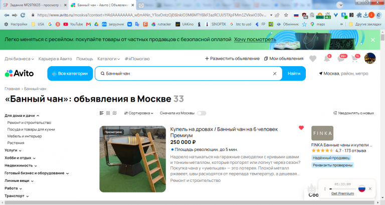The width and height of the screenshot is (385, 205).
Task: Open 'Мои объявления' link
Action: (x=284, y=59)
